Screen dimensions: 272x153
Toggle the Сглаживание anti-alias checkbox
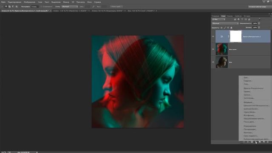[x=41, y=7]
